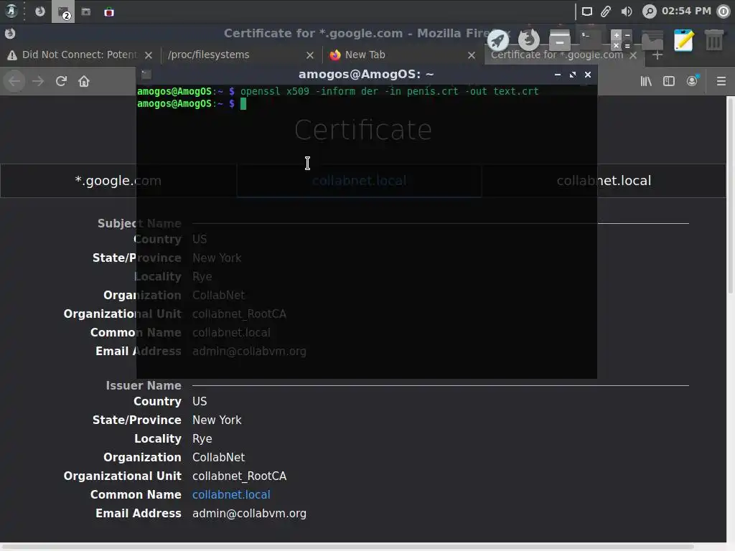Open the collabnet.local Common Name link
Screen dimensions: 735x551
[231, 494]
